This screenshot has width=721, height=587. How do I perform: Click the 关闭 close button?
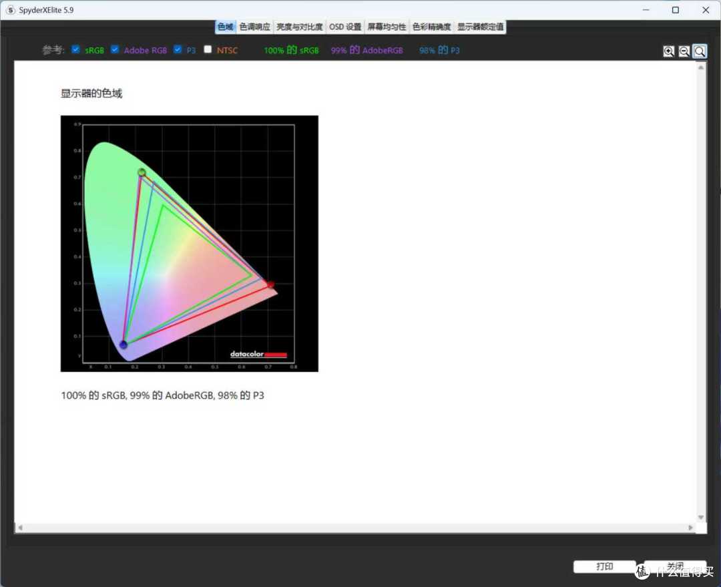675,566
